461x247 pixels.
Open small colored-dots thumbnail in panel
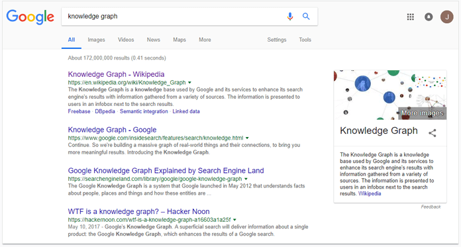[x=431, y=81]
